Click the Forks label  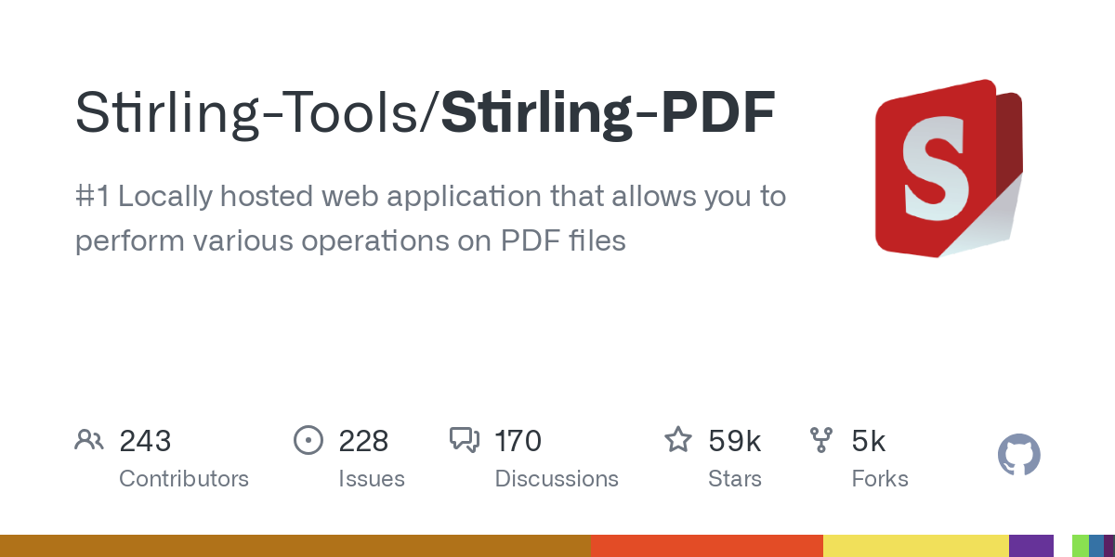tap(880, 479)
